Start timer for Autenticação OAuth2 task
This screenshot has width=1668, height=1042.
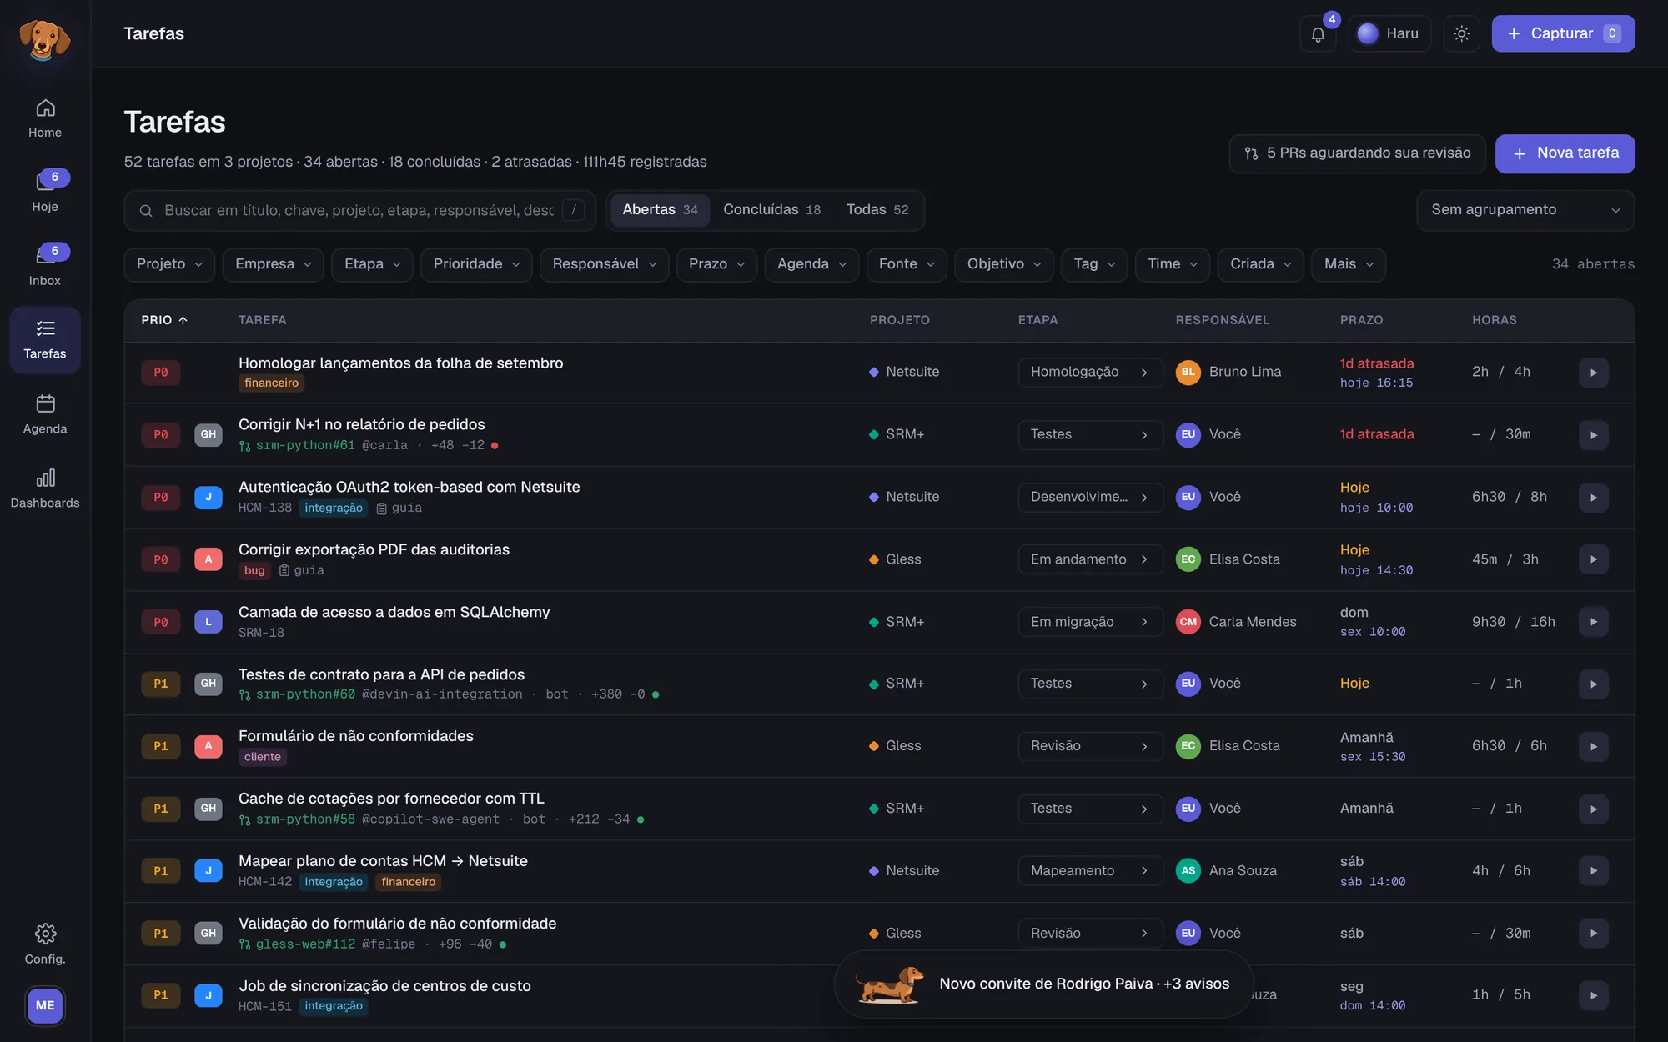point(1593,498)
